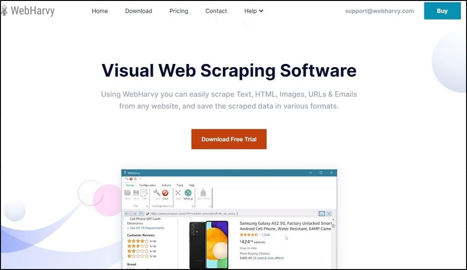Click the Customer Reviews heading

click(141, 235)
